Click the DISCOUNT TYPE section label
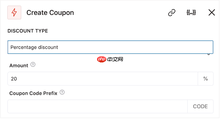 (28, 31)
